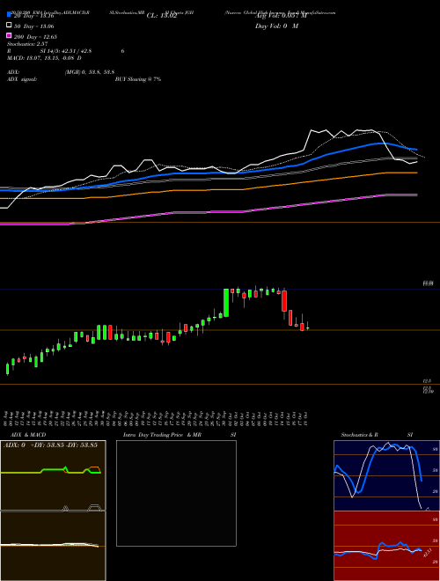Image resolution: width=440 pixels, height=581 pixels.
Task: Select the '20 Day = 13.16' label
Action: (x=34, y=16)
